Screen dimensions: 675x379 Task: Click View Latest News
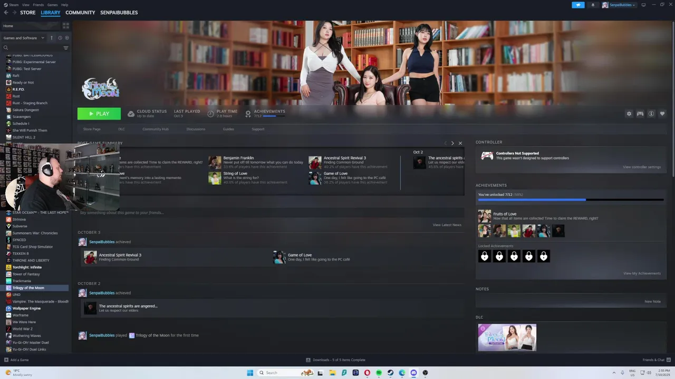point(447,225)
